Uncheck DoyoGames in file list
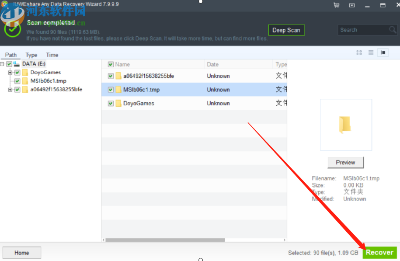The width and height of the screenshot is (400, 261). [x=111, y=103]
